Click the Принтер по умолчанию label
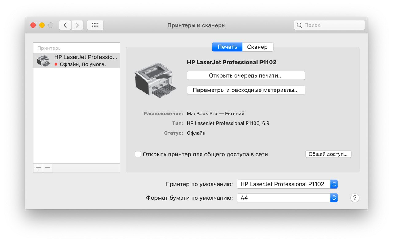This screenshot has width=393, height=242. 199,184
